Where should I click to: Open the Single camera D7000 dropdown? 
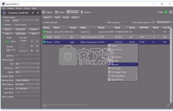[x=26, y=21]
